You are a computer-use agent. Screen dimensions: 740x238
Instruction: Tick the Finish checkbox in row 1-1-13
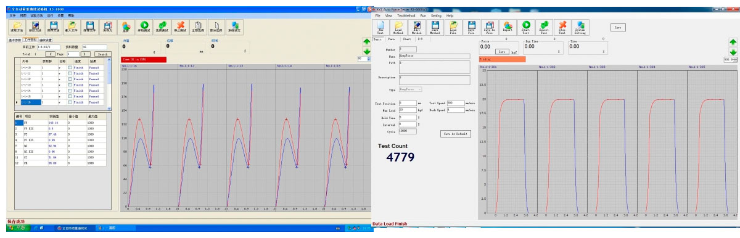(x=70, y=84)
